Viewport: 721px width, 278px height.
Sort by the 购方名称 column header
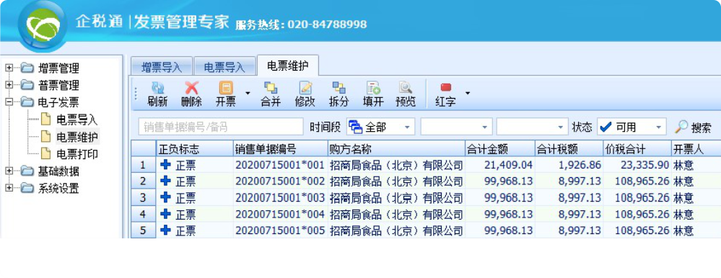click(396, 148)
